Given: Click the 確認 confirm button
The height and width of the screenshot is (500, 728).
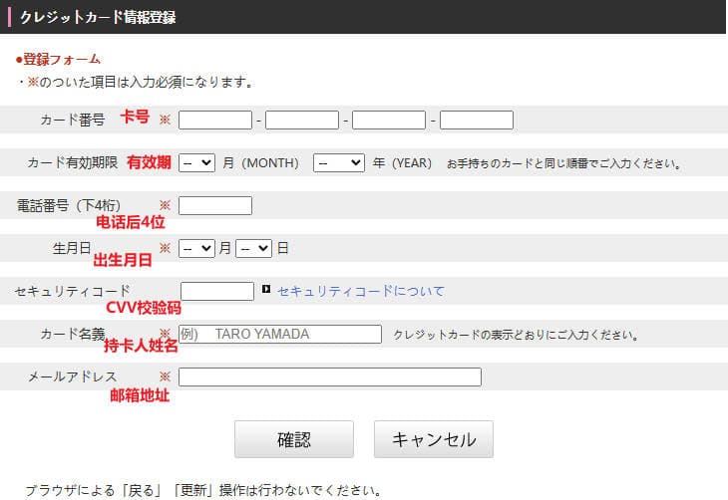Looking at the screenshot, I should (x=294, y=439).
